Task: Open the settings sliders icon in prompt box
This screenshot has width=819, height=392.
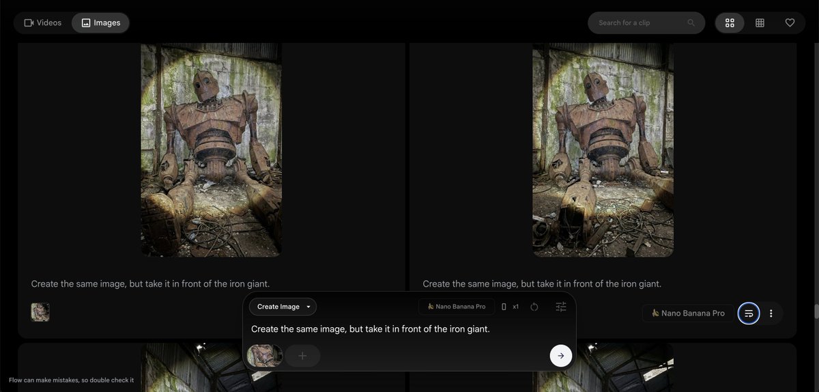Action: tap(561, 307)
